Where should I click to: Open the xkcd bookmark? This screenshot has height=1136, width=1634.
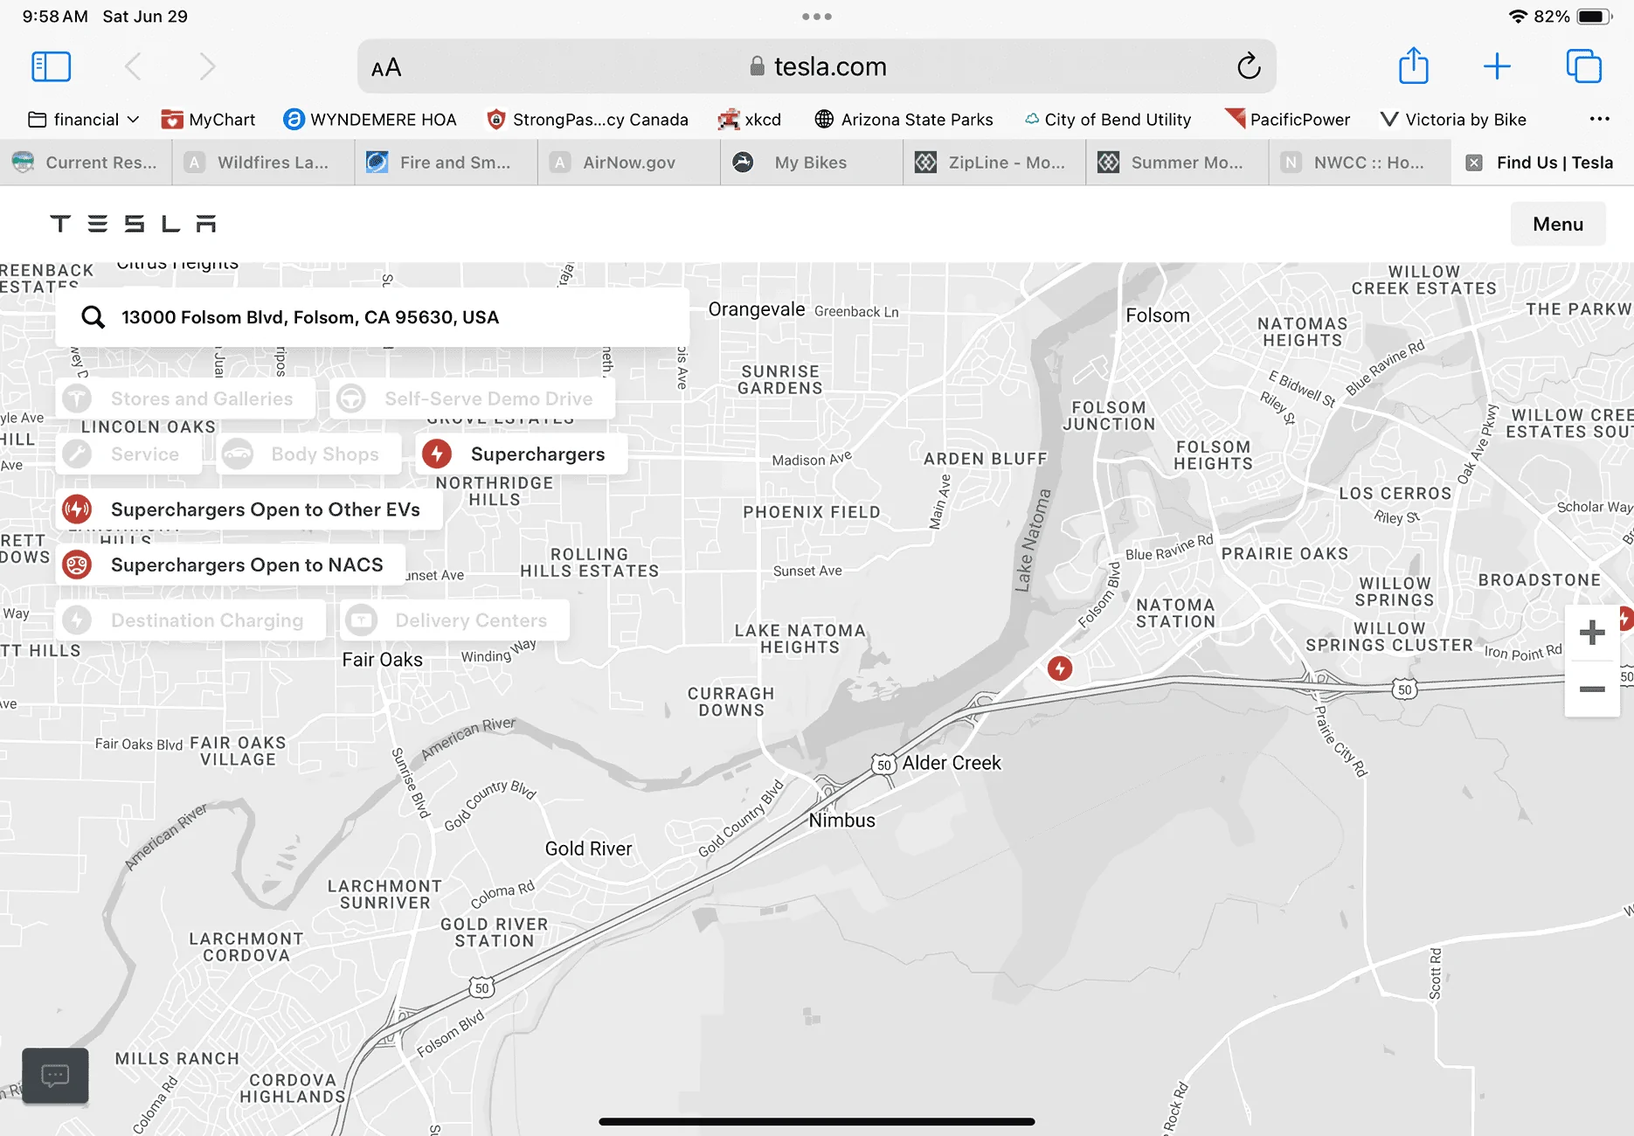click(x=749, y=120)
